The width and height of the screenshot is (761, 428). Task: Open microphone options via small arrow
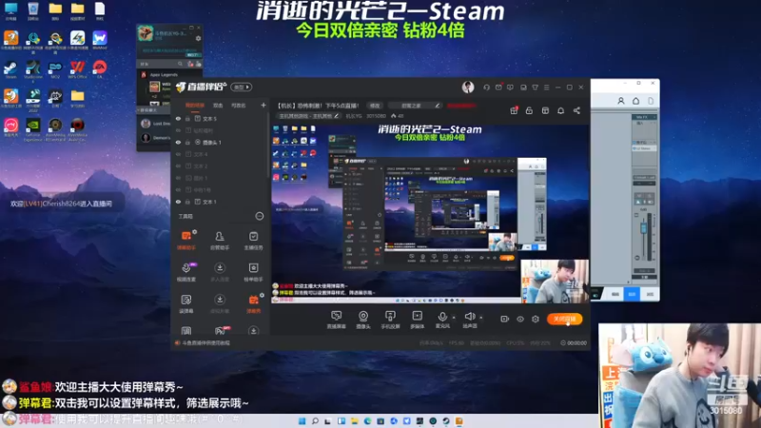tap(454, 318)
